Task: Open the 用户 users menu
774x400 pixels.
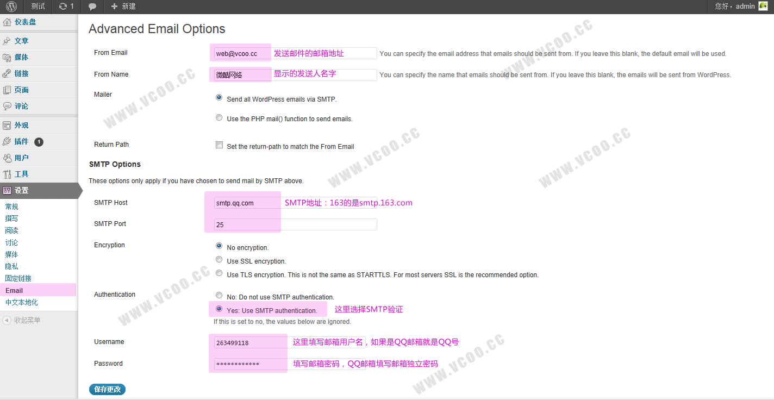Action: (x=21, y=158)
